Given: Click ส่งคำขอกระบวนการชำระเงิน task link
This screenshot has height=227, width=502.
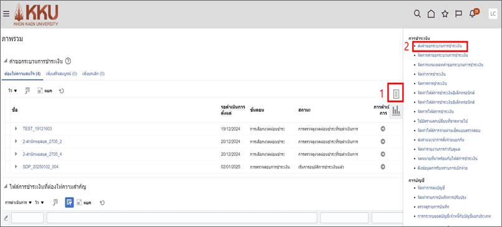Looking at the screenshot, I should pos(439,46).
